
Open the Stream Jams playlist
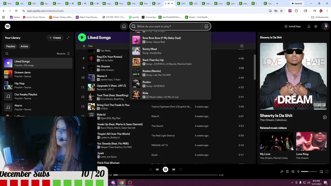coord(37,74)
